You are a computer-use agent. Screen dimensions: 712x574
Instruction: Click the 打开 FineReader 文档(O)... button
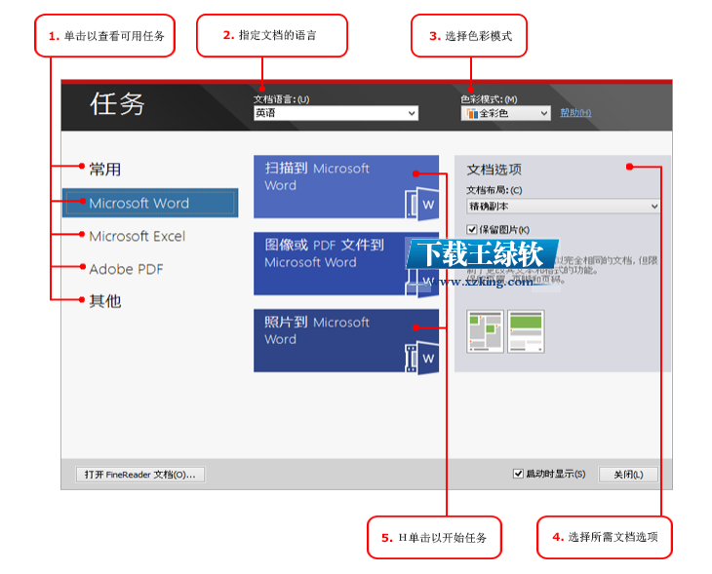click(139, 475)
